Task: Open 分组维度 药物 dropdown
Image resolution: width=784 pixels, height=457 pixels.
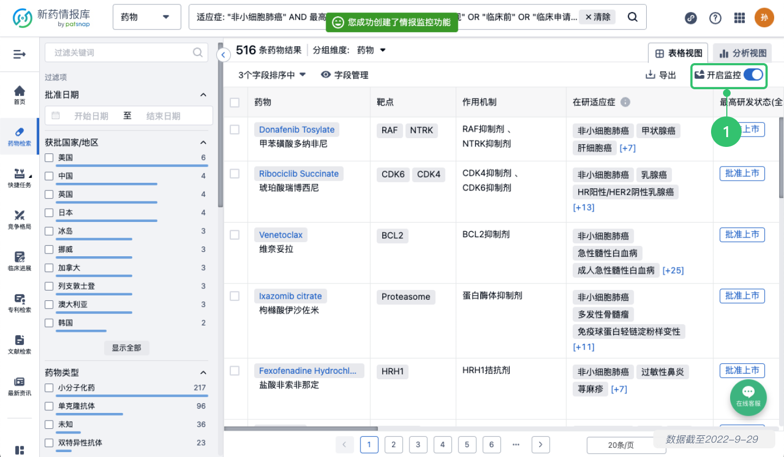Action: coord(371,50)
